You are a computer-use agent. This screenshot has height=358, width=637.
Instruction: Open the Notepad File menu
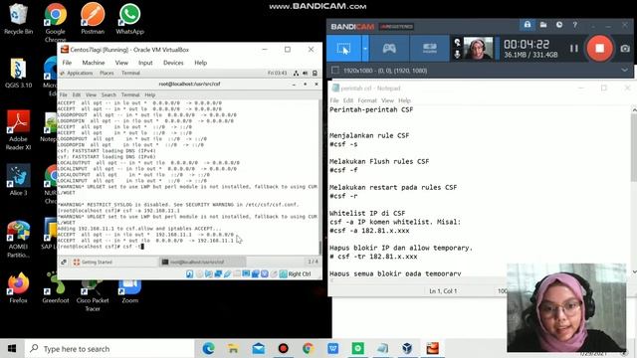tap(334, 100)
